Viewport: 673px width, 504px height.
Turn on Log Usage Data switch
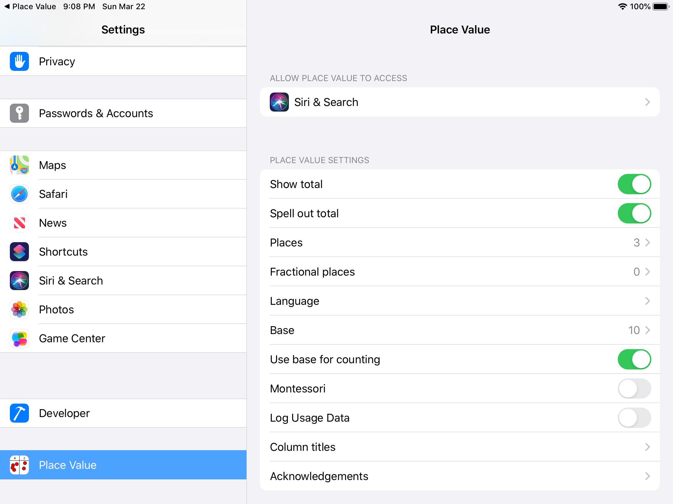coord(634,418)
